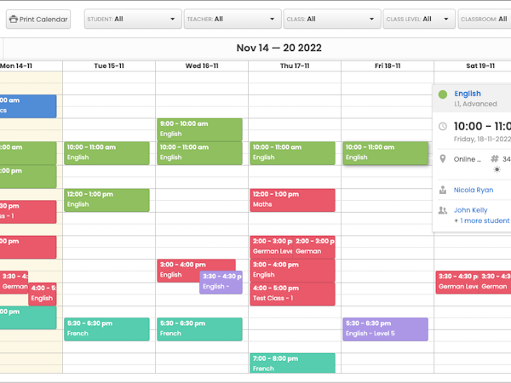Select the Thu 17-11 day header
The image size is (511, 383).
coord(294,66)
